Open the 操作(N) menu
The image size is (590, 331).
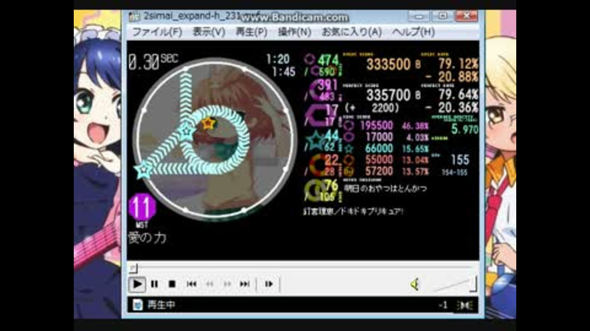tap(294, 32)
